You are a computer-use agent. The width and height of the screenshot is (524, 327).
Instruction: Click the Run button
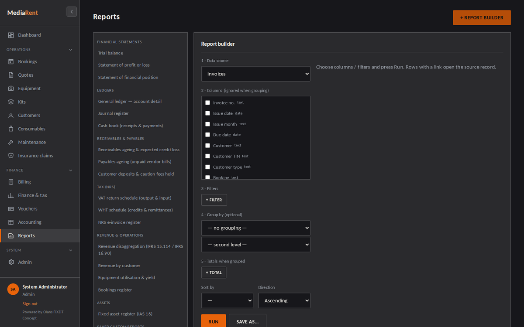click(x=214, y=321)
